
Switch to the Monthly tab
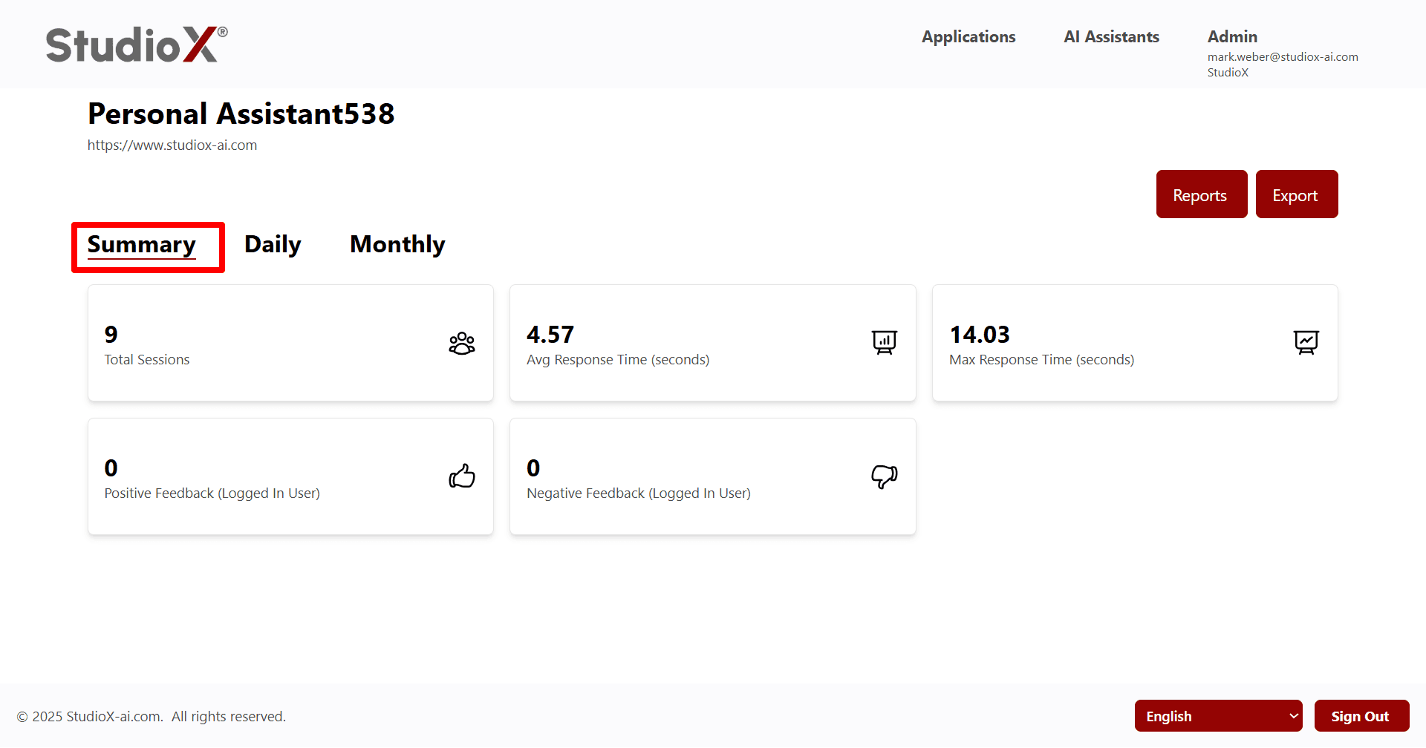click(397, 244)
